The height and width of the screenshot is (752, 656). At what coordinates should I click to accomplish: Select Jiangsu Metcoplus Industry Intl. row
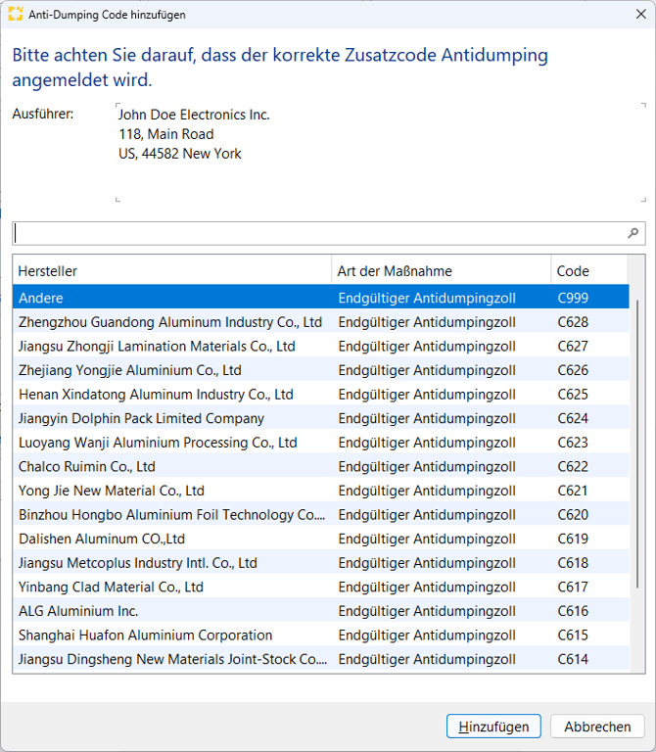tap(321, 563)
